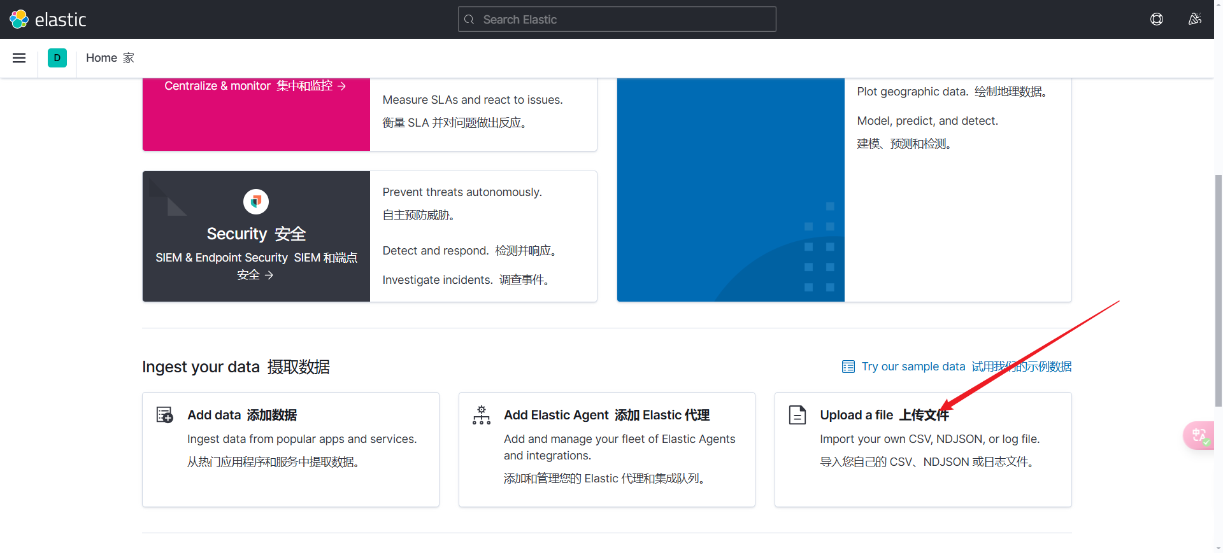Open SIEM & Endpoint Security link
Viewport: 1223px width, 553px height.
tap(256, 266)
